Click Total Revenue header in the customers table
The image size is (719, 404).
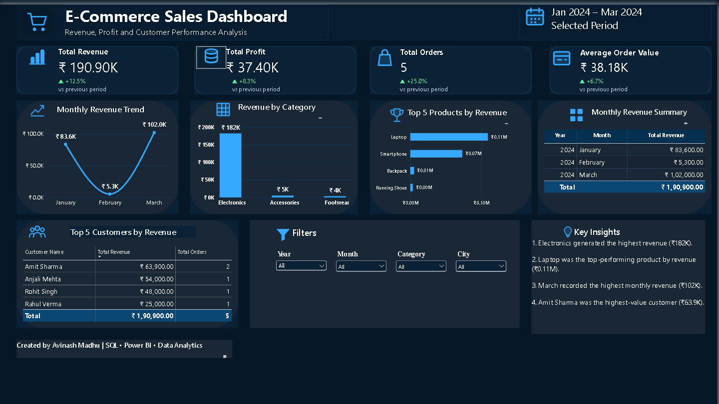point(114,252)
